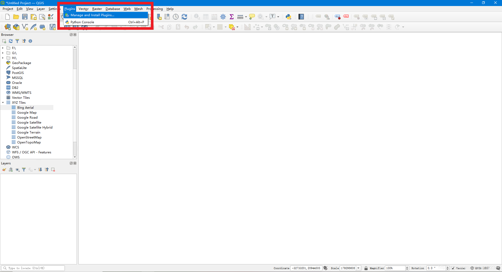Open the Style Manager icon
Viewport: 502px width, 272px height.
[x=51, y=17]
